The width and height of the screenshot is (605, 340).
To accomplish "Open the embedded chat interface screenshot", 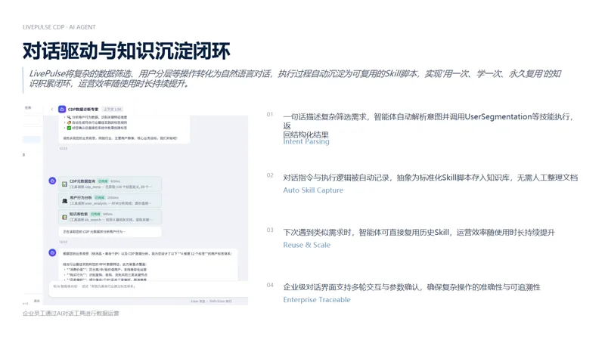I will coord(135,205).
